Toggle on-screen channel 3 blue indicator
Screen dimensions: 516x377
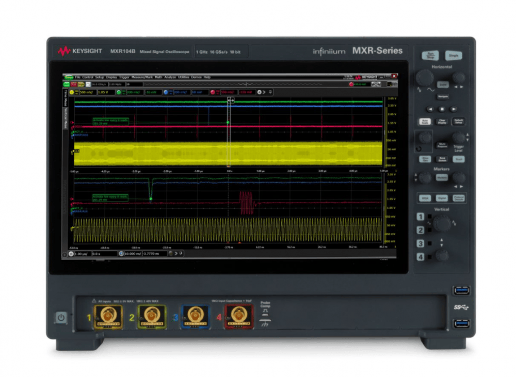coord(166,92)
